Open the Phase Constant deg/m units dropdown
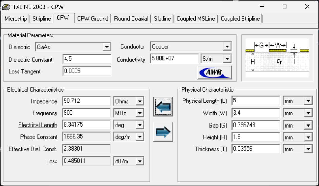This screenshot has height=186, width=319. tap(140, 137)
